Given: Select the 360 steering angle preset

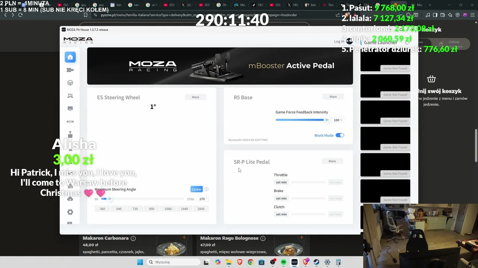Looking at the screenshot, I should click(x=102, y=209).
